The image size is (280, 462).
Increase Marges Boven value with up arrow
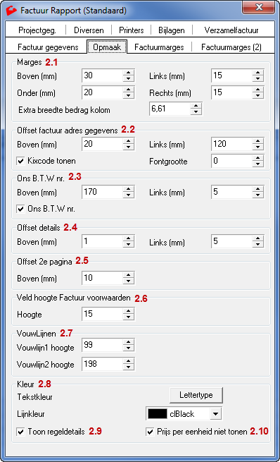129,73
